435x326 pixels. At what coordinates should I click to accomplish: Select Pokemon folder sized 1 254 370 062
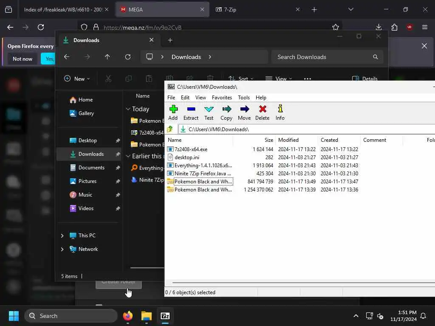click(203, 190)
